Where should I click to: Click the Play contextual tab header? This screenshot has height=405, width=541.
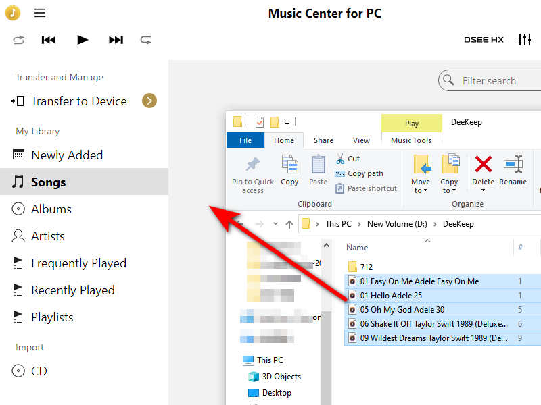point(412,124)
